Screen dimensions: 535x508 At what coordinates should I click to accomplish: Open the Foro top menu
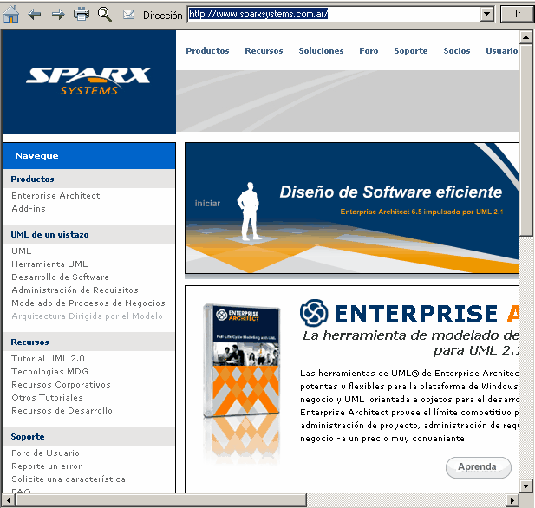click(369, 51)
